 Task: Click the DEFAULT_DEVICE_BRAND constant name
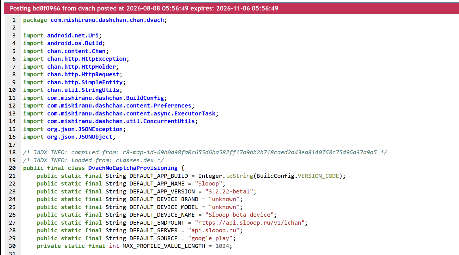pyautogui.click(x=164, y=199)
